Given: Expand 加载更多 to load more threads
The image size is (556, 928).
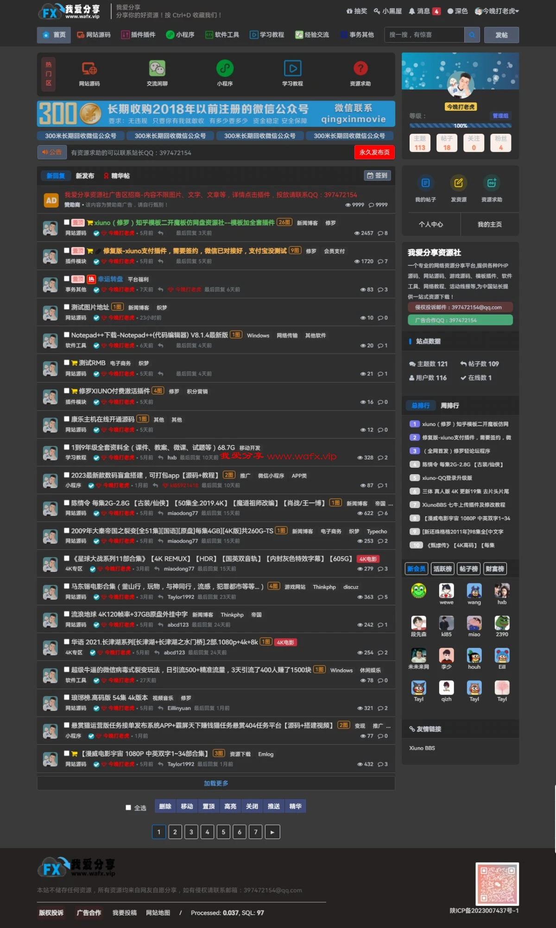Looking at the screenshot, I should point(216,783).
